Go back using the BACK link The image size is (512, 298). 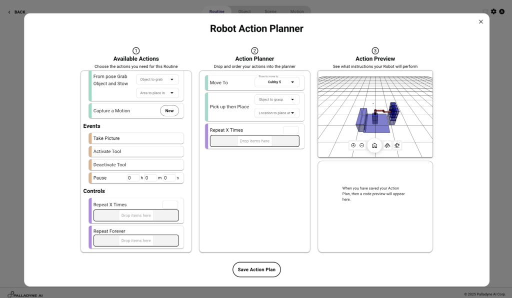(16, 12)
